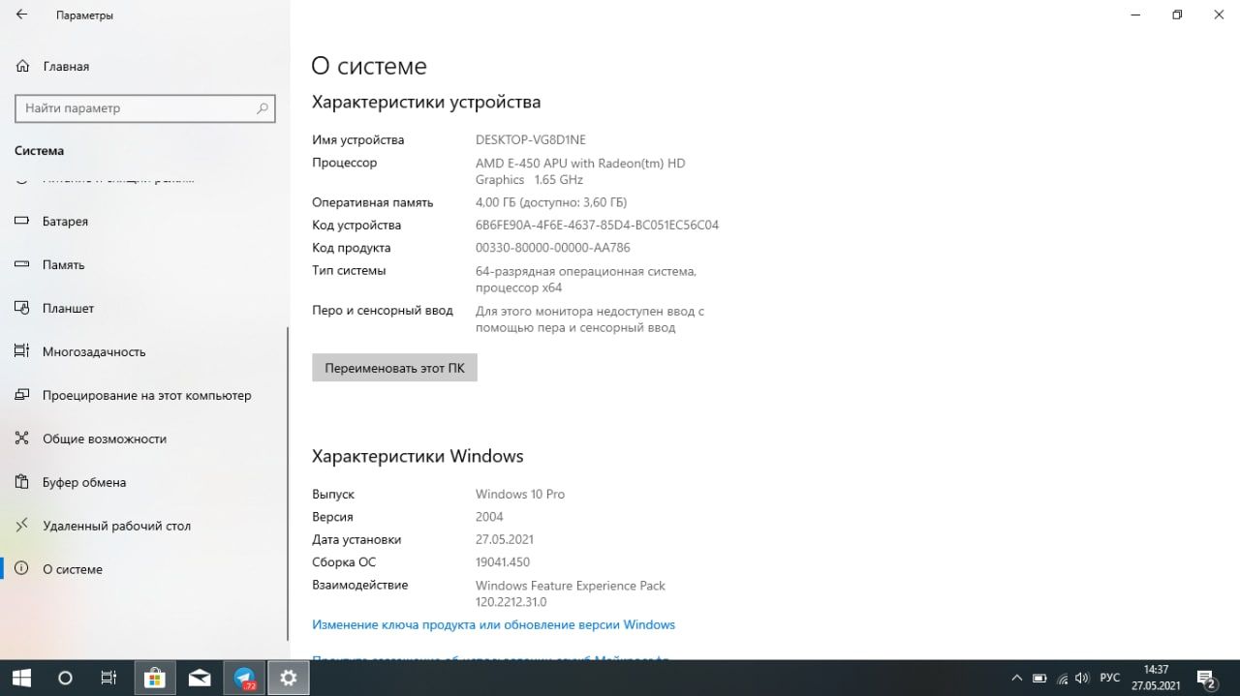Show hidden tray icons chevron
Screen dimensions: 1240x696
pyautogui.click(x=1016, y=678)
